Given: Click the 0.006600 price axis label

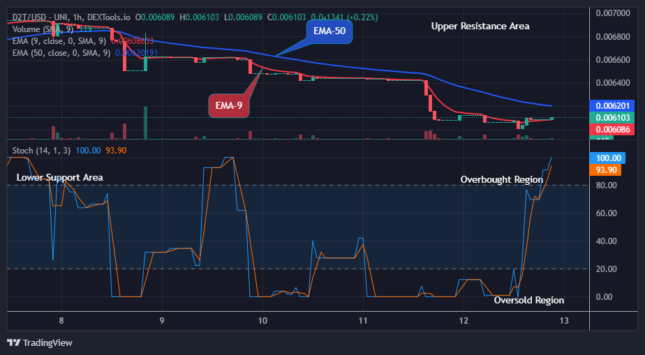Looking at the screenshot, I should pyautogui.click(x=613, y=59).
